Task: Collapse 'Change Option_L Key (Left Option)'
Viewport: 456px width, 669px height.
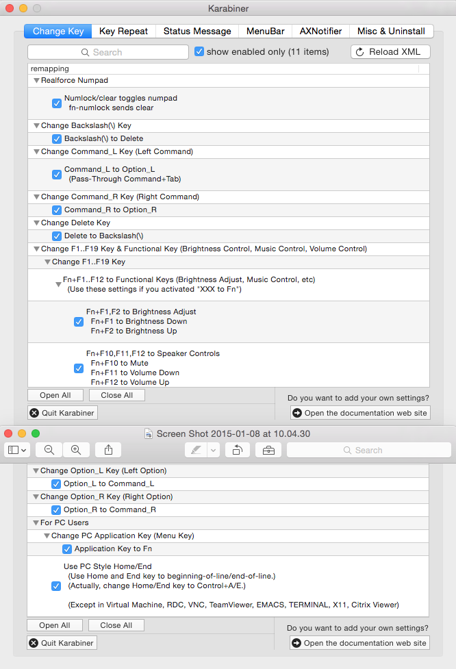Action: coord(36,471)
